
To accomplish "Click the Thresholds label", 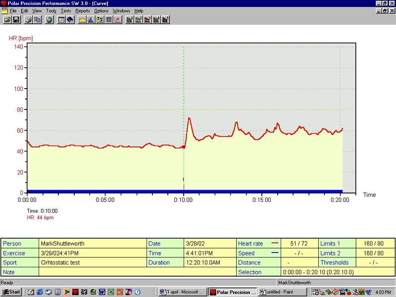I will tap(335, 262).
